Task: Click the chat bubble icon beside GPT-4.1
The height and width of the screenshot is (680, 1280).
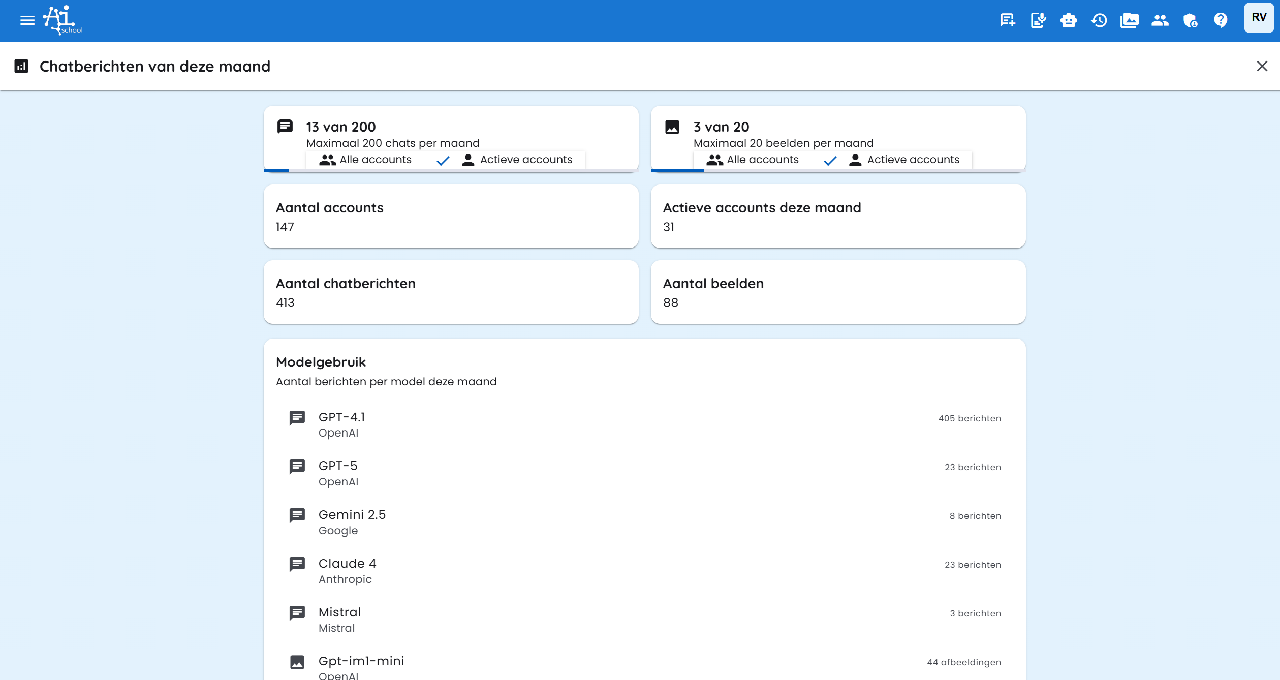Action: (x=297, y=417)
